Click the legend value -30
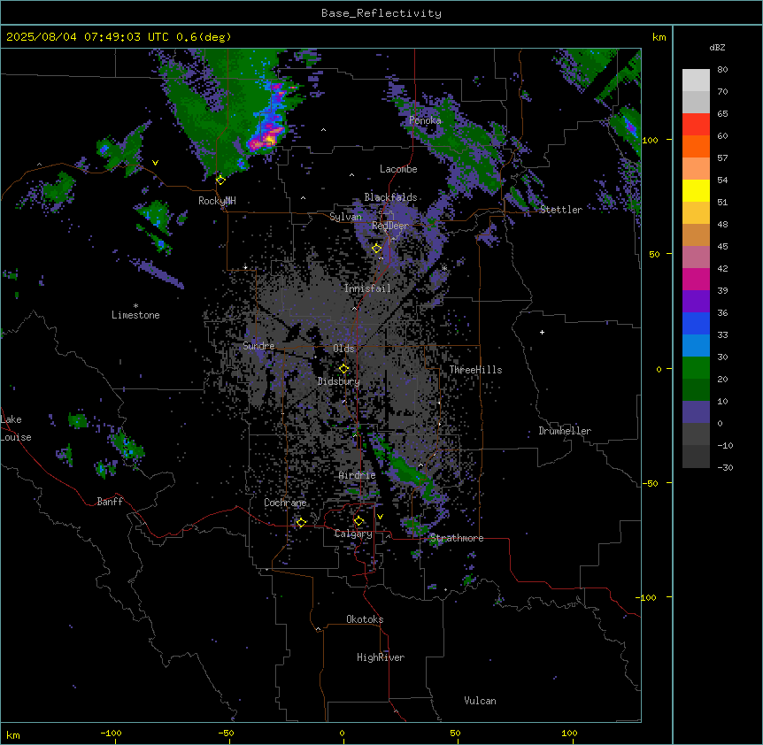Viewport: 763px width, 745px height. (725, 467)
